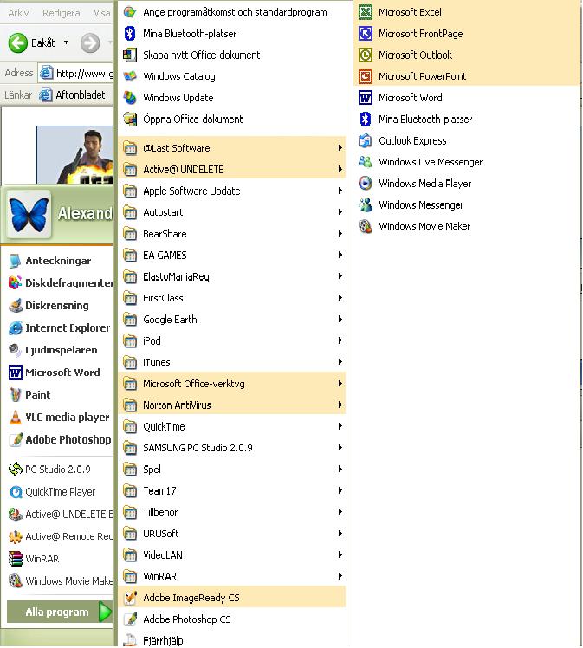Click Adobe Photoshop CS icon in program list
The width and height of the screenshot is (583, 648).
[130, 619]
